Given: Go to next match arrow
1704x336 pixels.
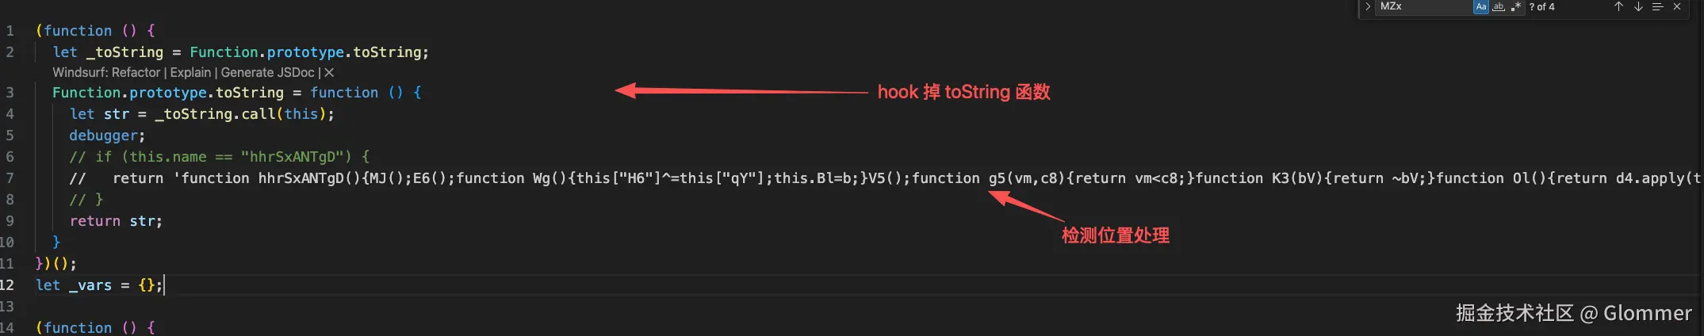Looking at the screenshot, I should (x=1638, y=6).
